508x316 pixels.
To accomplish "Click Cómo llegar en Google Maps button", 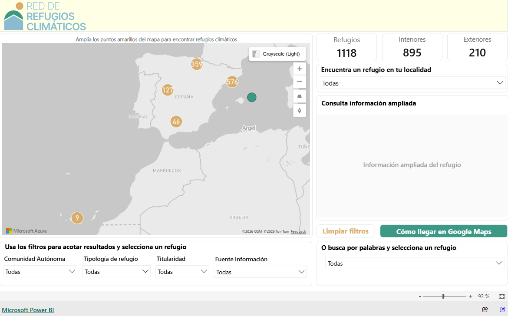I will tap(444, 231).
